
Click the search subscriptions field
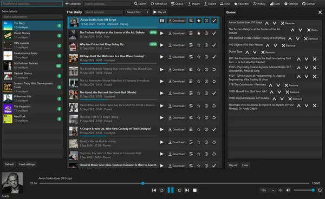pyautogui.click(x=32, y=17)
